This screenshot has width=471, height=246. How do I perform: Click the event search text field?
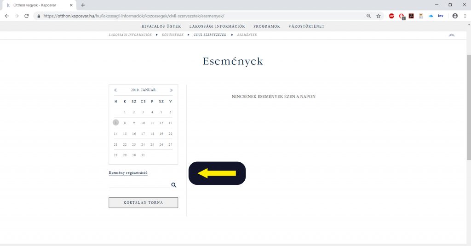click(139, 184)
